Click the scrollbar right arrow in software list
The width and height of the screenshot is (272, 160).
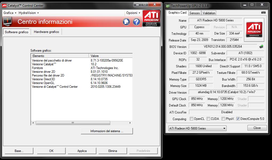click(130, 123)
